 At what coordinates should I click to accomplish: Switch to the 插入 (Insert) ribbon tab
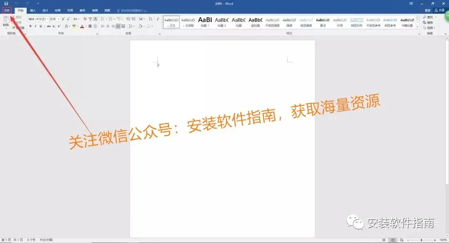point(33,10)
